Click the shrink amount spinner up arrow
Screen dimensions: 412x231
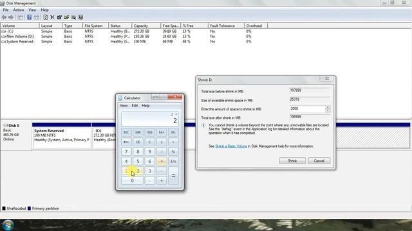[x=328, y=107]
